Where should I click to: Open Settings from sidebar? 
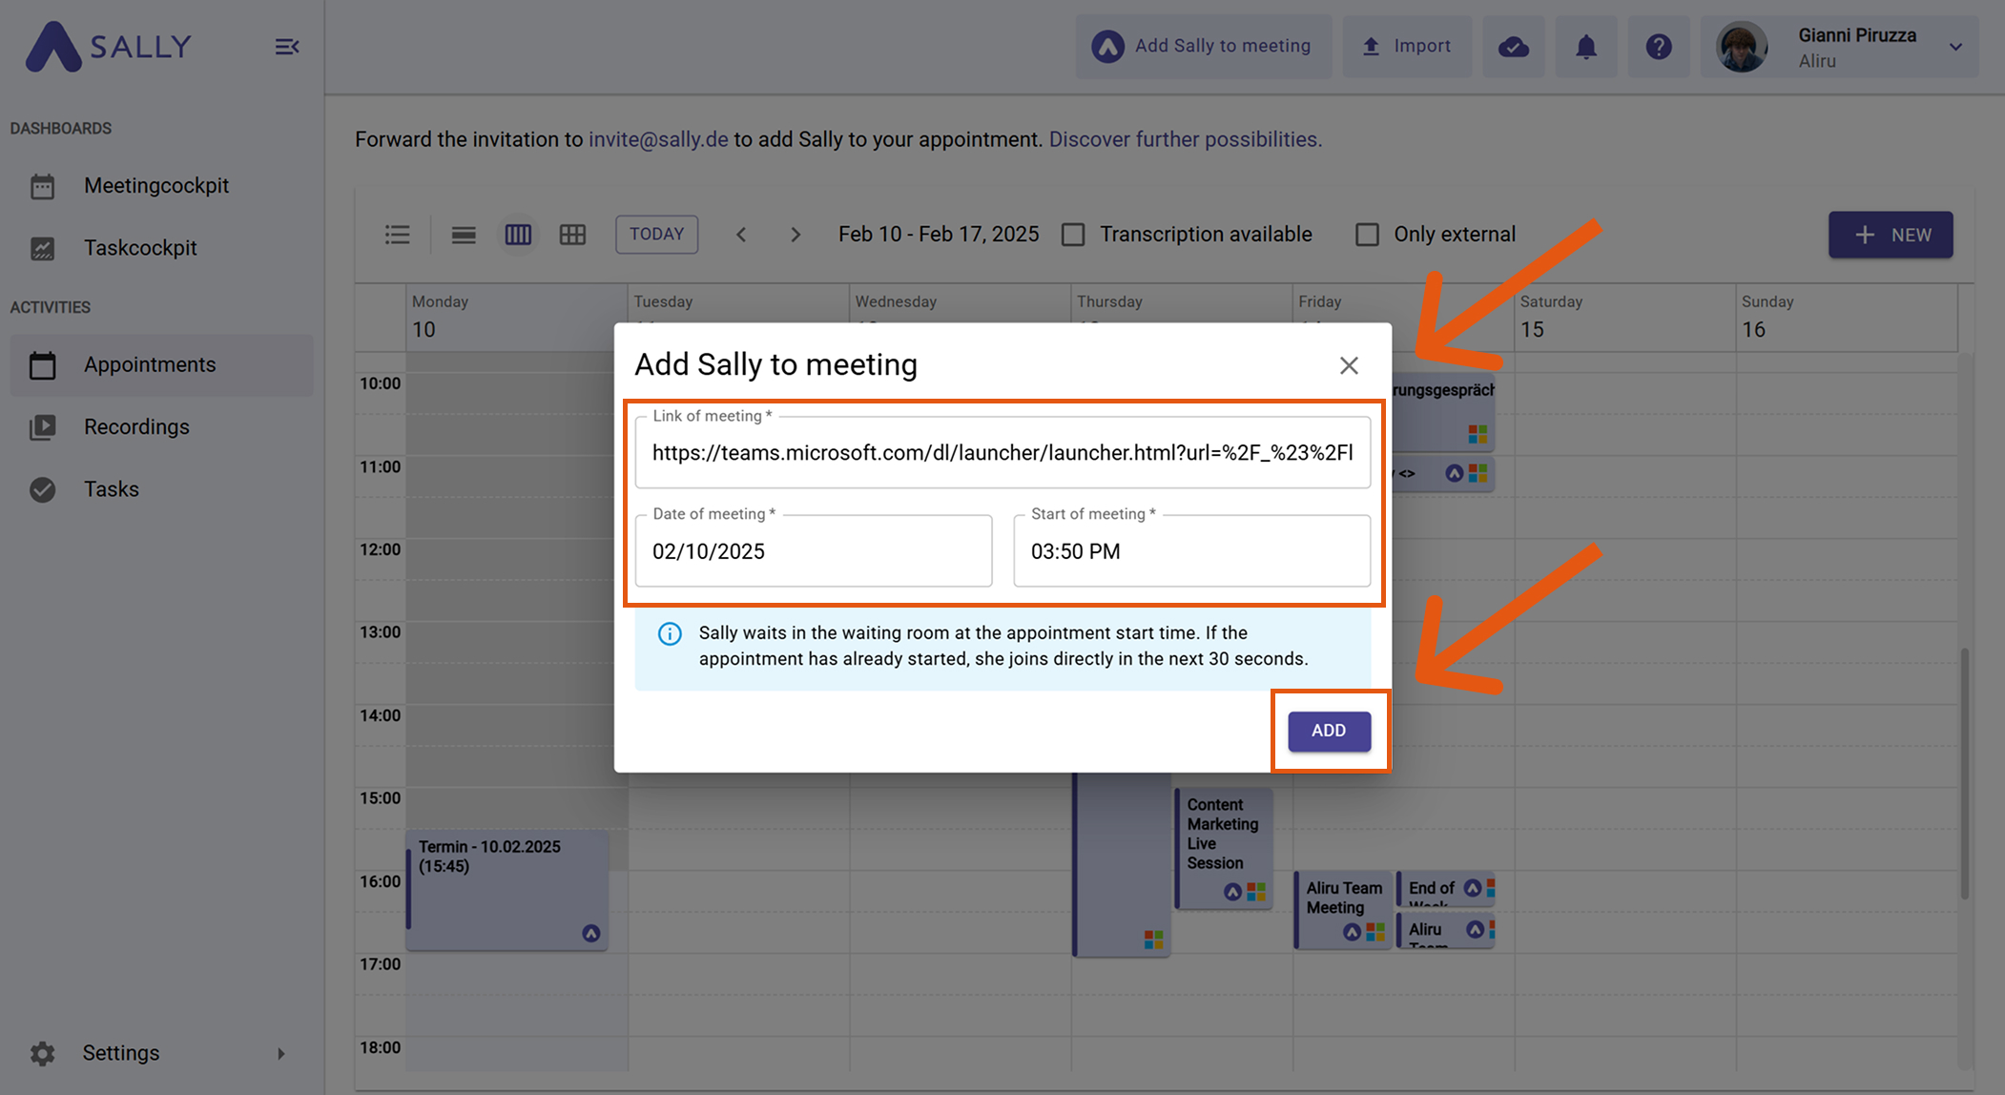120,1053
